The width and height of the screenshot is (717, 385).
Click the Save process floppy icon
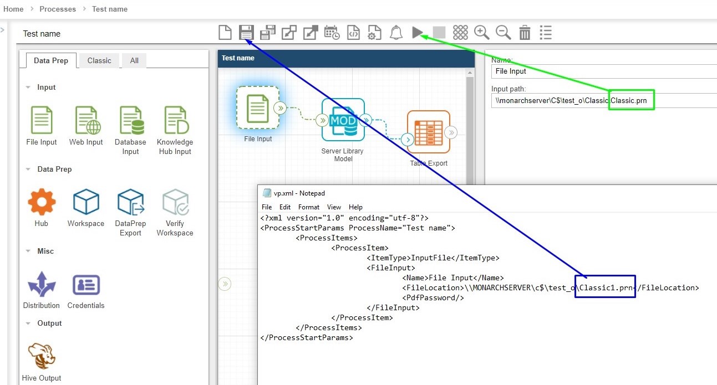(x=246, y=33)
